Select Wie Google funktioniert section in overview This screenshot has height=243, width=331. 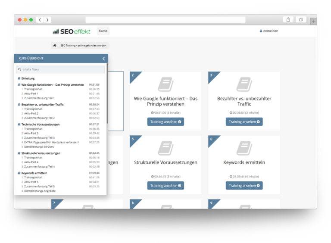53,84
